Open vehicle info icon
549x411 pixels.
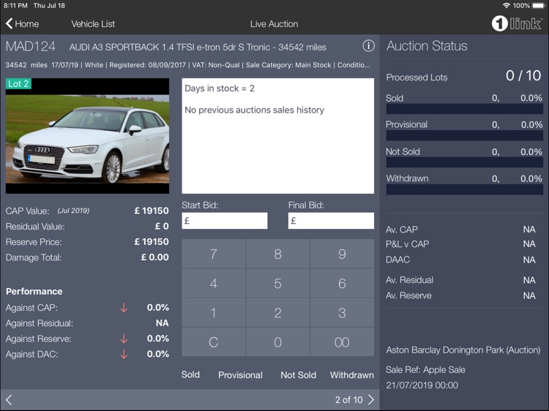pyautogui.click(x=368, y=46)
